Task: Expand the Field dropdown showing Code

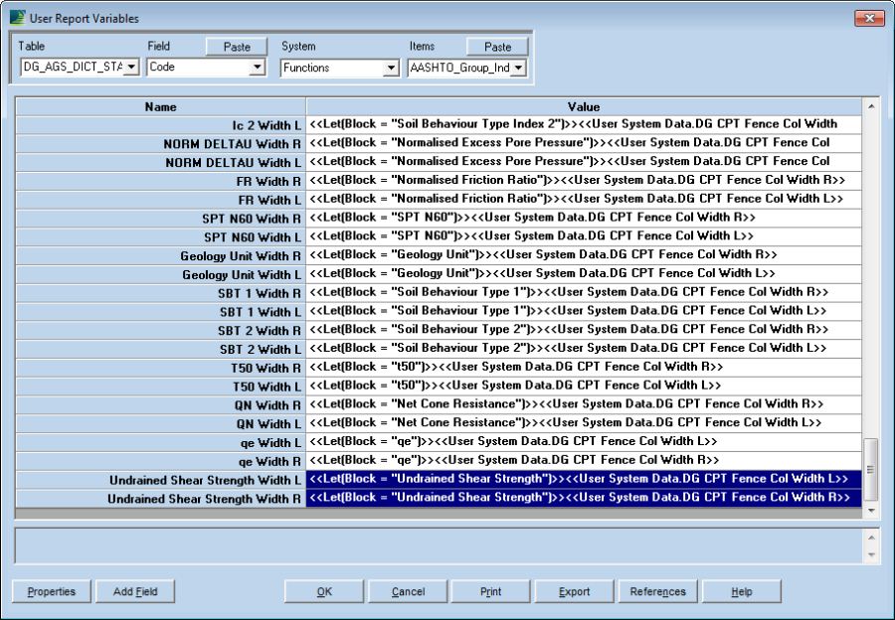Action: (257, 68)
